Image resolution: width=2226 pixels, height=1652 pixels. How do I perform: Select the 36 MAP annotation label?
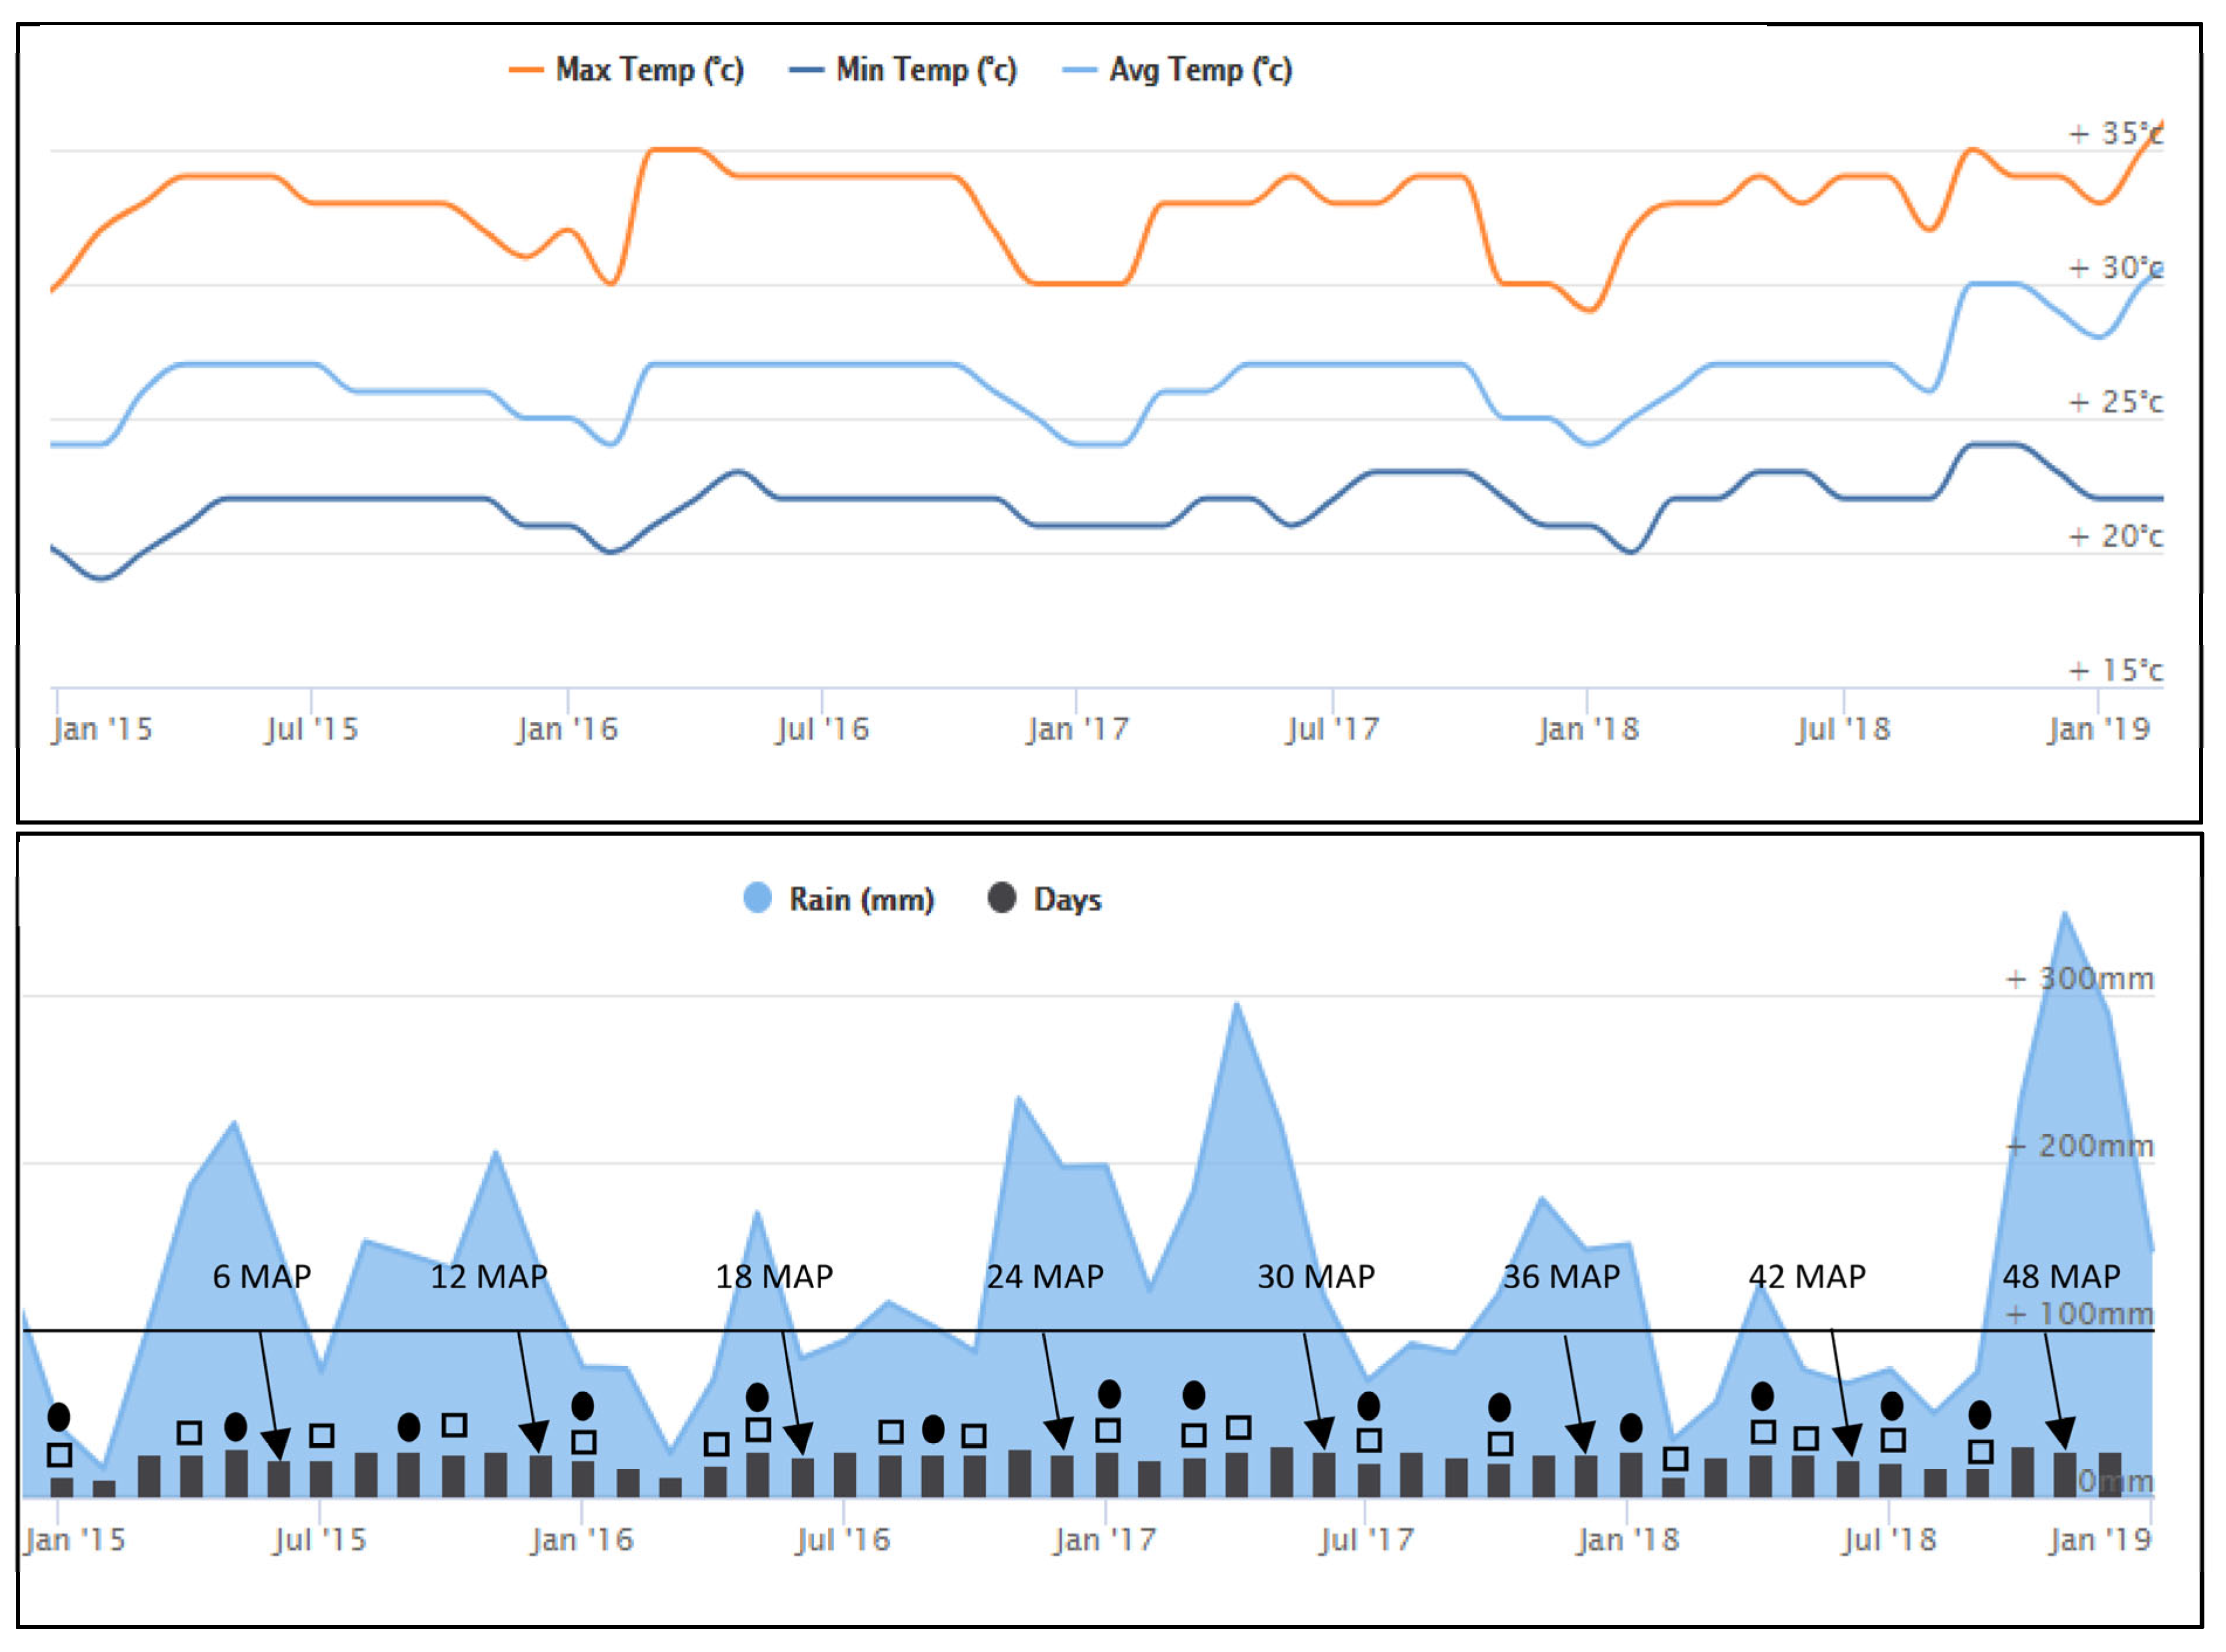(1561, 1277)
